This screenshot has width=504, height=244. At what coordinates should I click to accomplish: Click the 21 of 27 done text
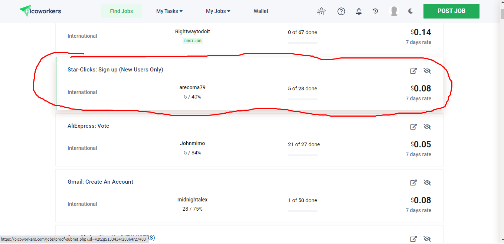tap(304, 144)
